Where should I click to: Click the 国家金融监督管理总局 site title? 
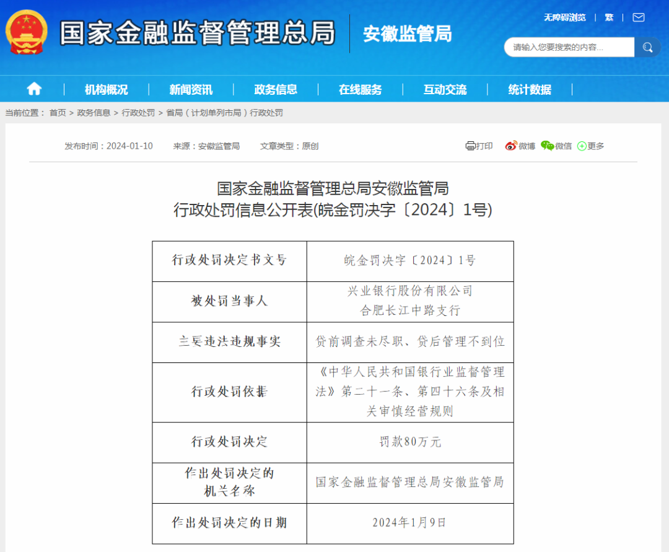coord(198,33)
